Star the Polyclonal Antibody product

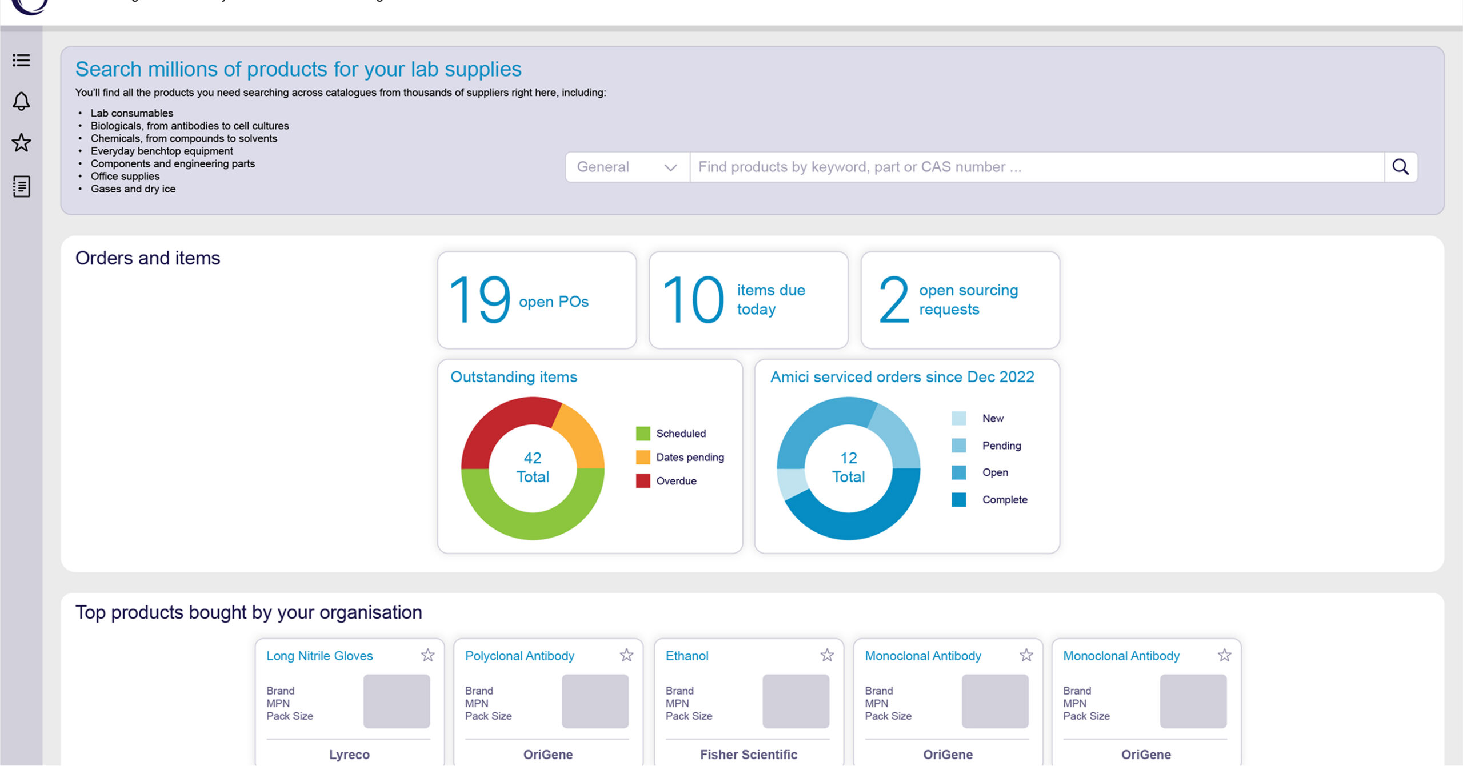point(626,655)
